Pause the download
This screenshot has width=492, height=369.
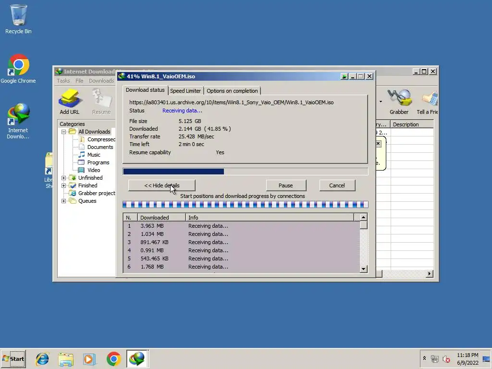(286, 185)
